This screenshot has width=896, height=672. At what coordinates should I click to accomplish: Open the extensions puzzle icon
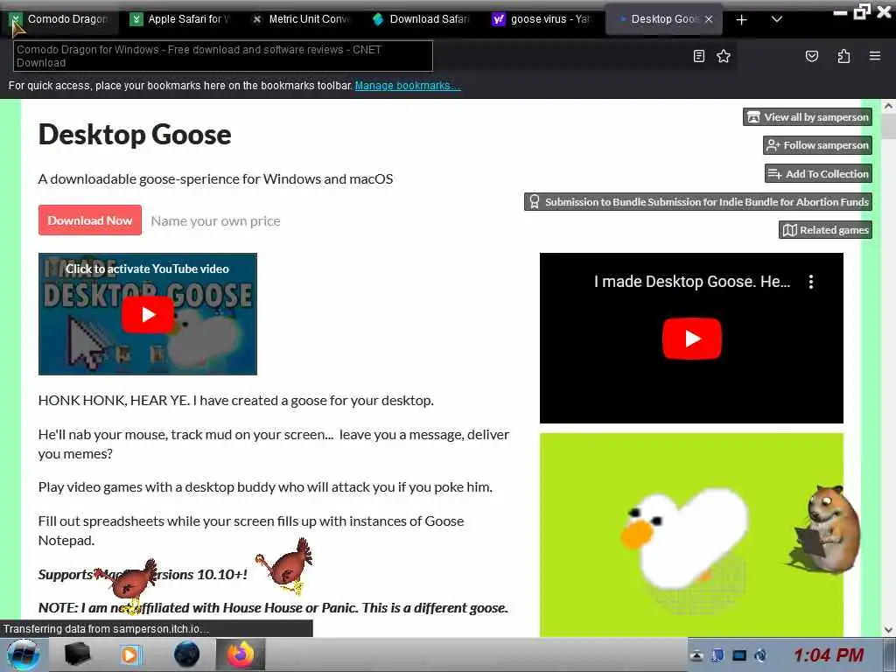tap(843, 56)
